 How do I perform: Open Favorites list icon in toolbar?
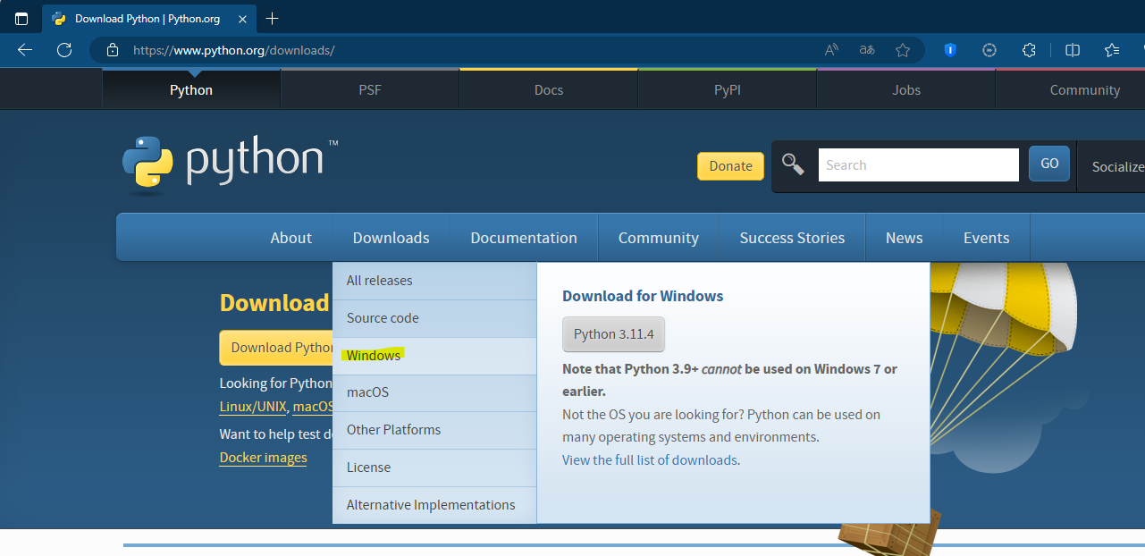(1112, 50)
